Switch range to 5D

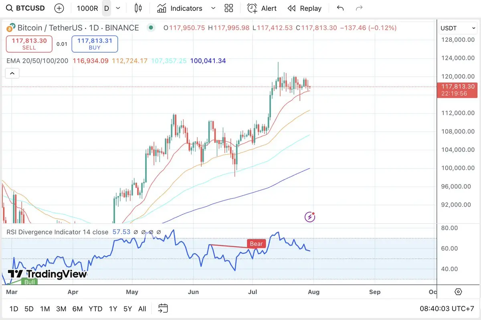tap(29, 309)
